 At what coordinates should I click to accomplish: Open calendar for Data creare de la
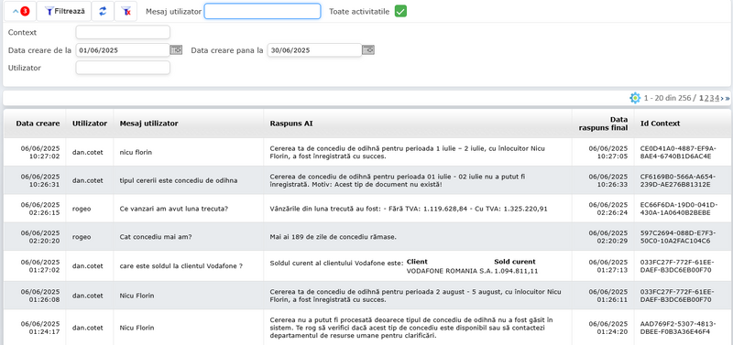click(176, 50)
